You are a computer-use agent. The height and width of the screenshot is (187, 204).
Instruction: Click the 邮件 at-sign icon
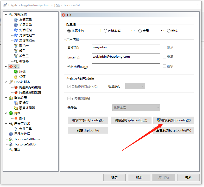pos(16,118)
